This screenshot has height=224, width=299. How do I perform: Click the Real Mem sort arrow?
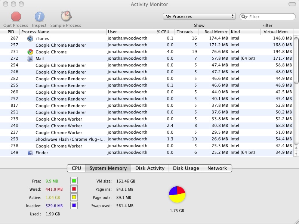(x=226, y=32)
